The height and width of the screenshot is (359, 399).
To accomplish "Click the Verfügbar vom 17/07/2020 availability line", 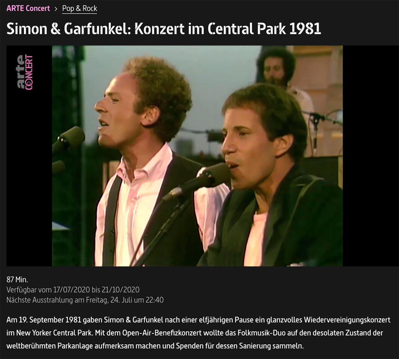I will point(73,290).
